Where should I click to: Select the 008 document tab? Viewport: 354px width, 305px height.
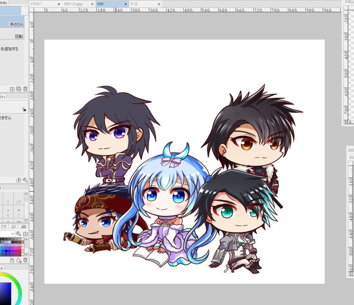[x=112, y=4]
